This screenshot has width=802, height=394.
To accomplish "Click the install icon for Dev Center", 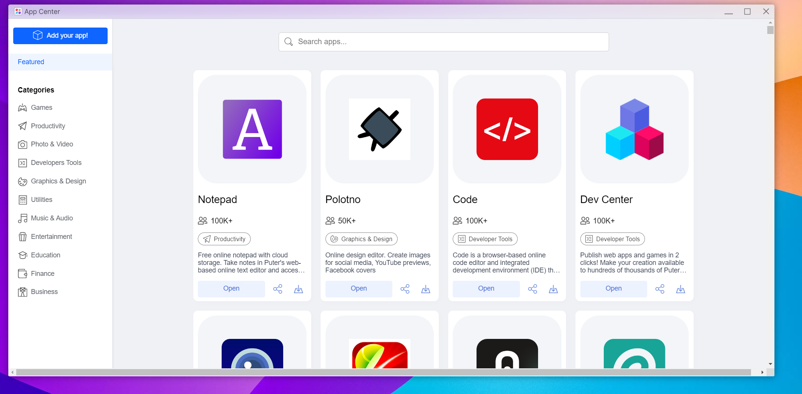I will [680, 289].
